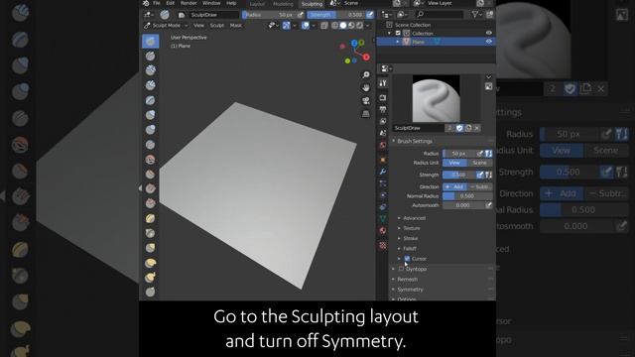This screenshot has width=635, height=357.
Task: Click the pan view hand icon
Action: (x=366, y=87)
